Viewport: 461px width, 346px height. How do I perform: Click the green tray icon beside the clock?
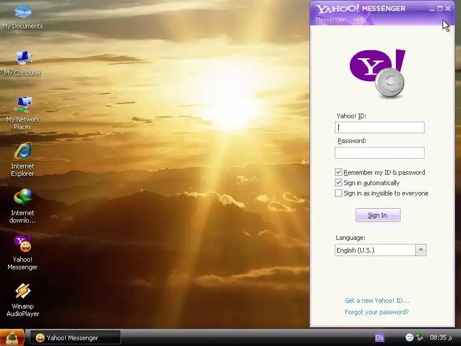420,337
